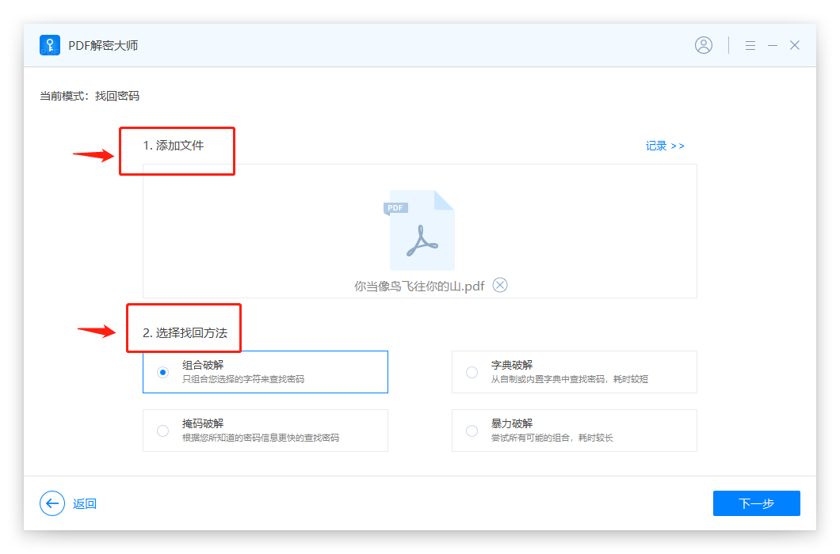The image size is (840, 554).
Task: Remove the added file with the X icon
Action: 500,285
